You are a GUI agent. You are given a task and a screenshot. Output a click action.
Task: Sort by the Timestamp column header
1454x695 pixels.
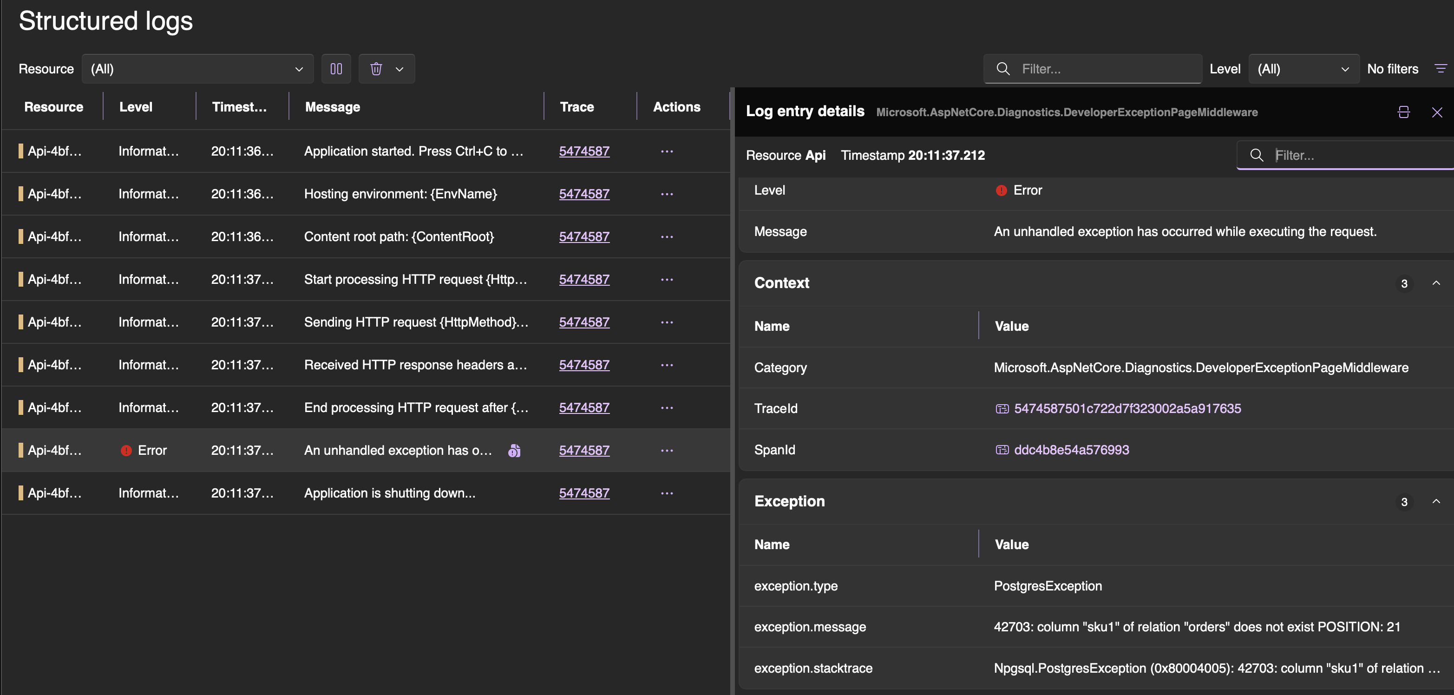(x=239, y=107)
